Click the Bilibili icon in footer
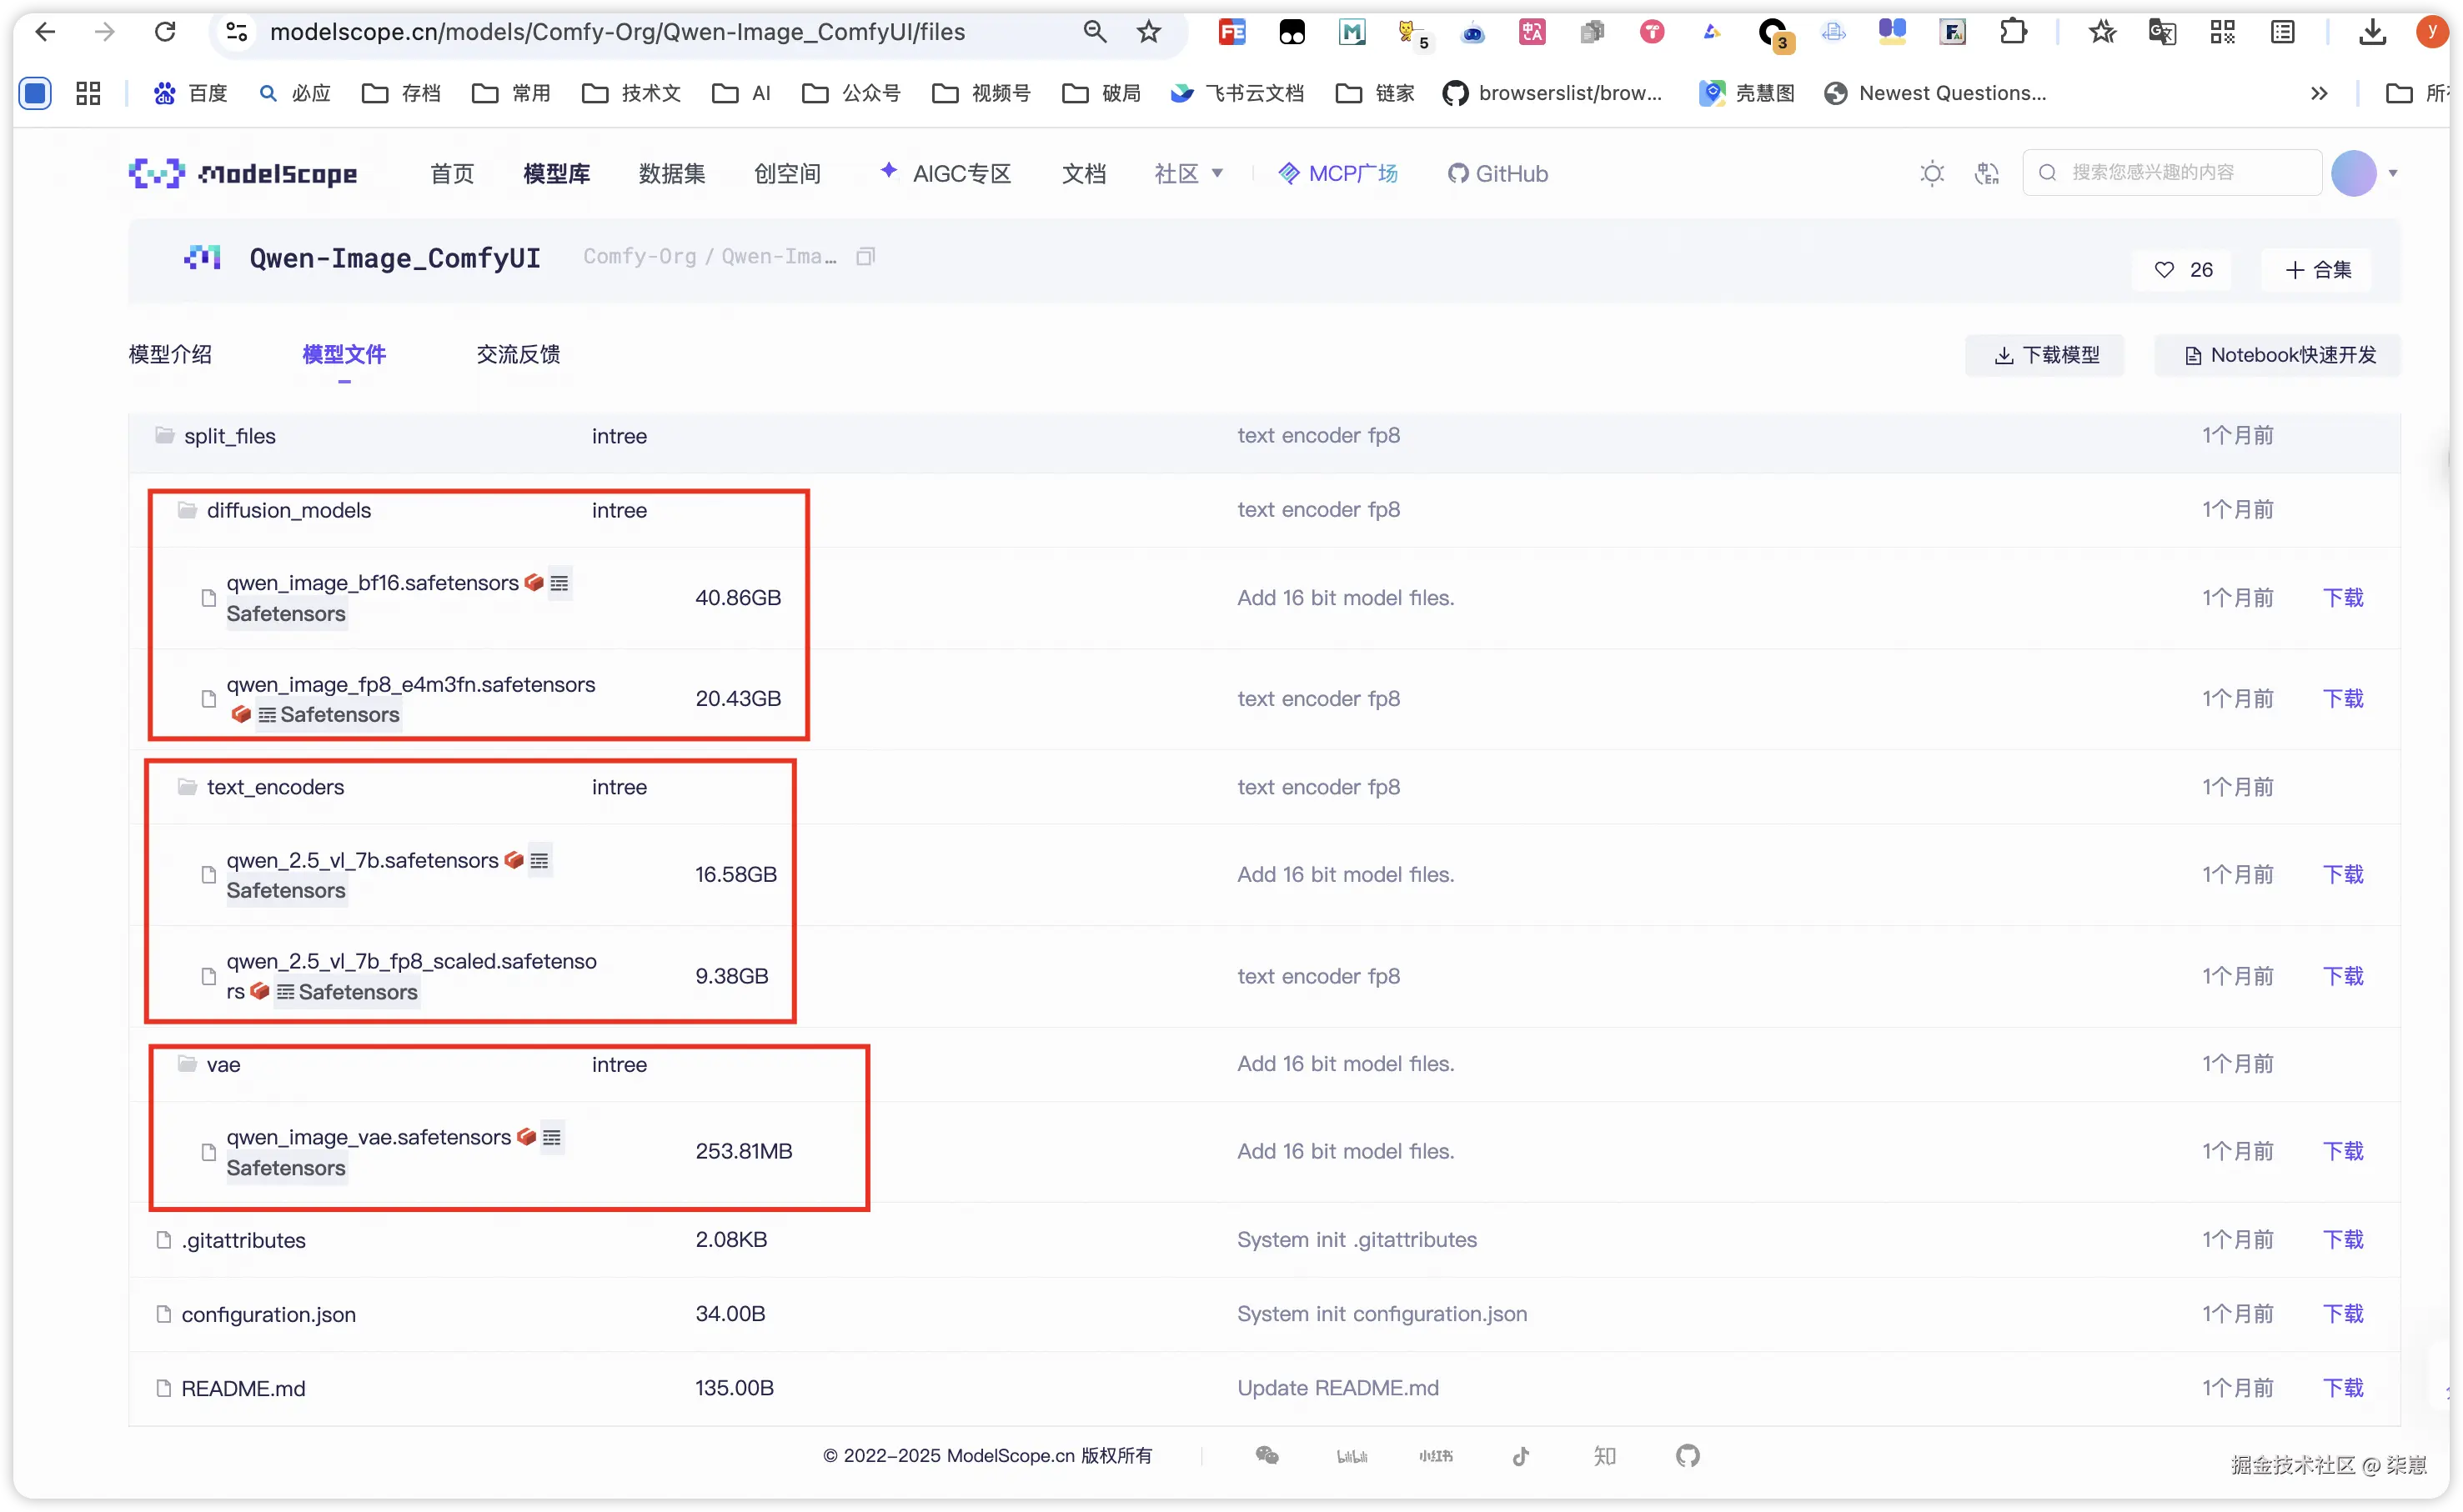The height and width of the screenshot is (1512, 2463). (x=1351, y=1456)
